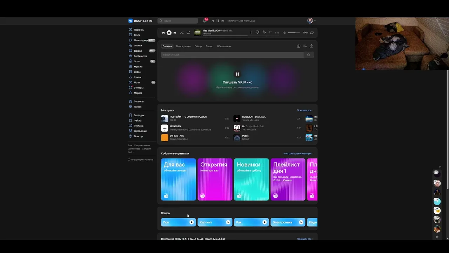Show similar tracks using the sparkle icon
The width and height of the screenshot is (449, 253).
coord(264,32)
